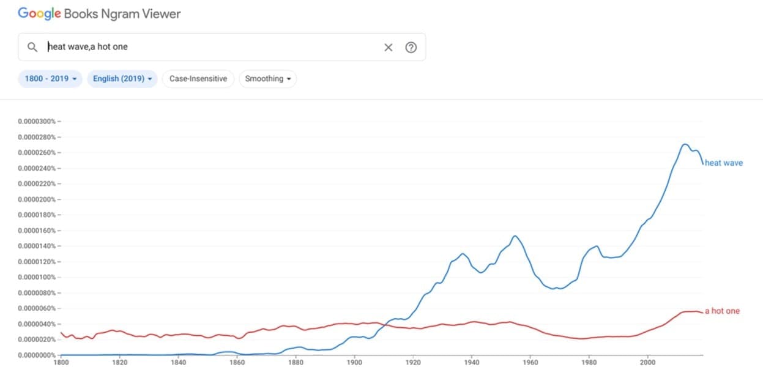Screen dimensions: 763x367
Task: Open the help question mark icon
Action: 411,47
